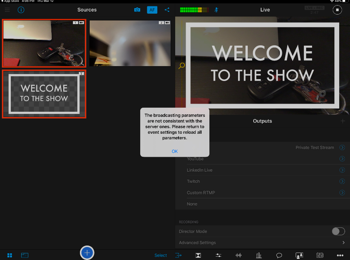Toggle the microphone mute icon

pos(216,10)
